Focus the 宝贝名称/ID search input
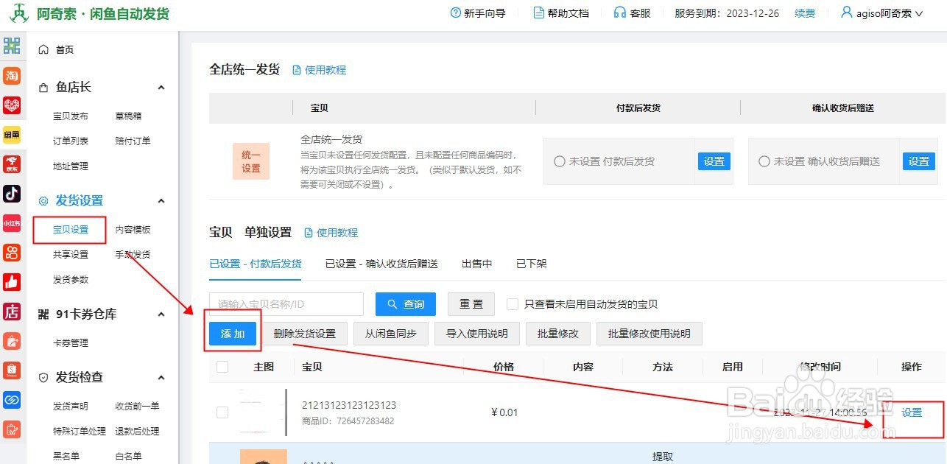 [286, 304]
